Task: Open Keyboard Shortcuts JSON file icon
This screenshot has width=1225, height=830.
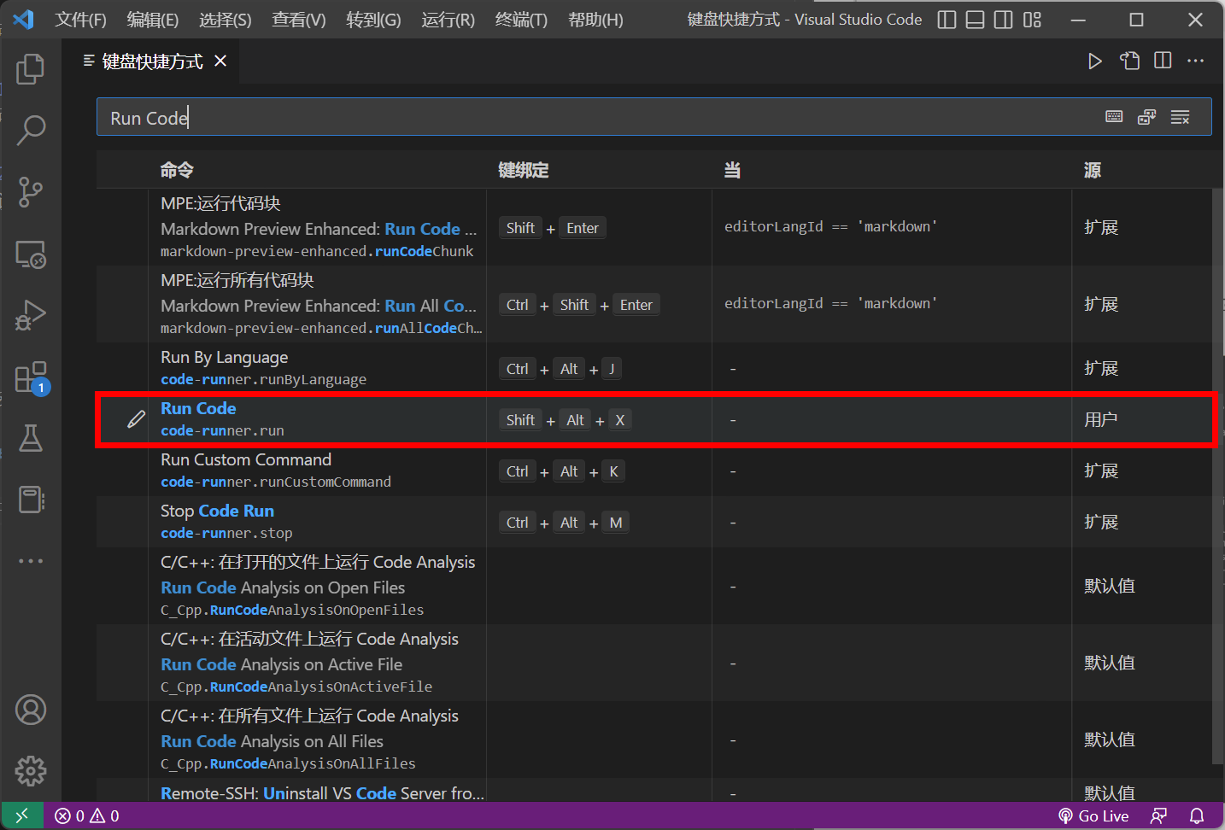Action: coord(1129,61)
